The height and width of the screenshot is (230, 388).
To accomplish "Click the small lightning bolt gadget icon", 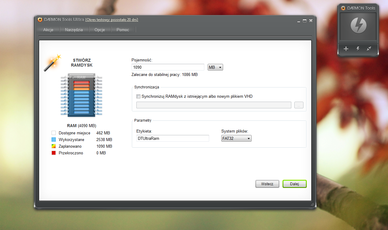I will [x=358, y=49].
